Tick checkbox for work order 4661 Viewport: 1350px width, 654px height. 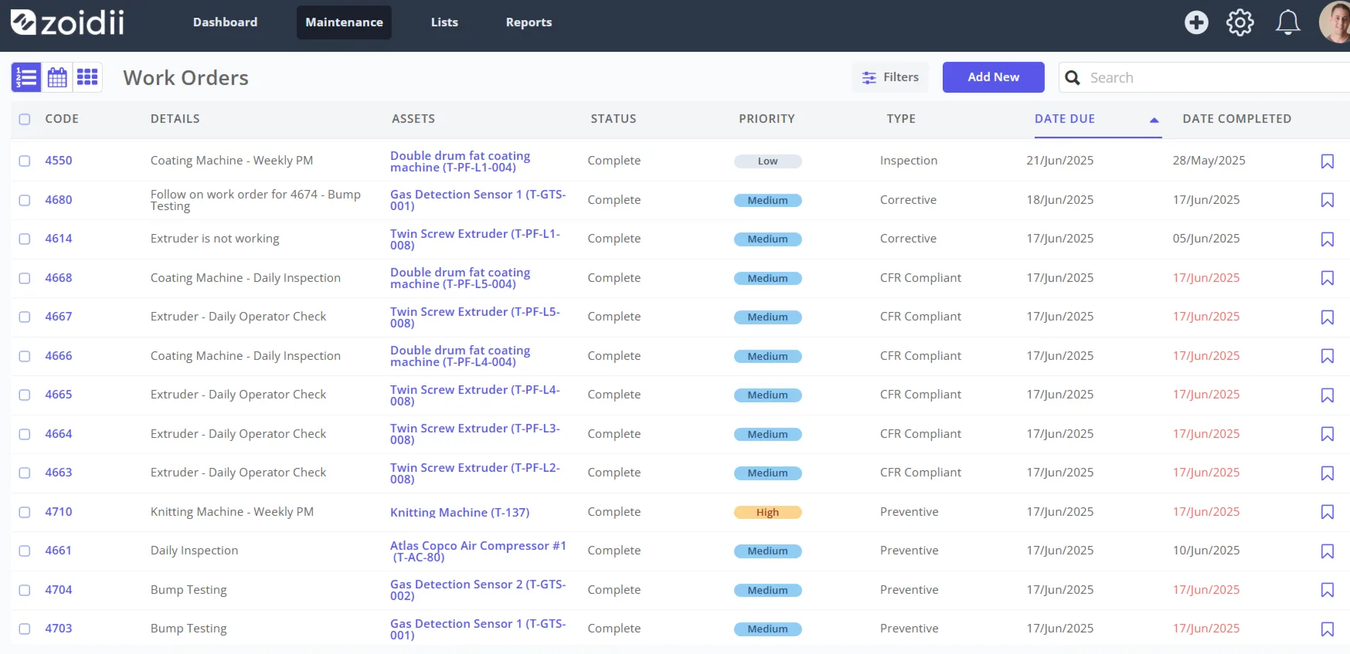tap(25, 551)
